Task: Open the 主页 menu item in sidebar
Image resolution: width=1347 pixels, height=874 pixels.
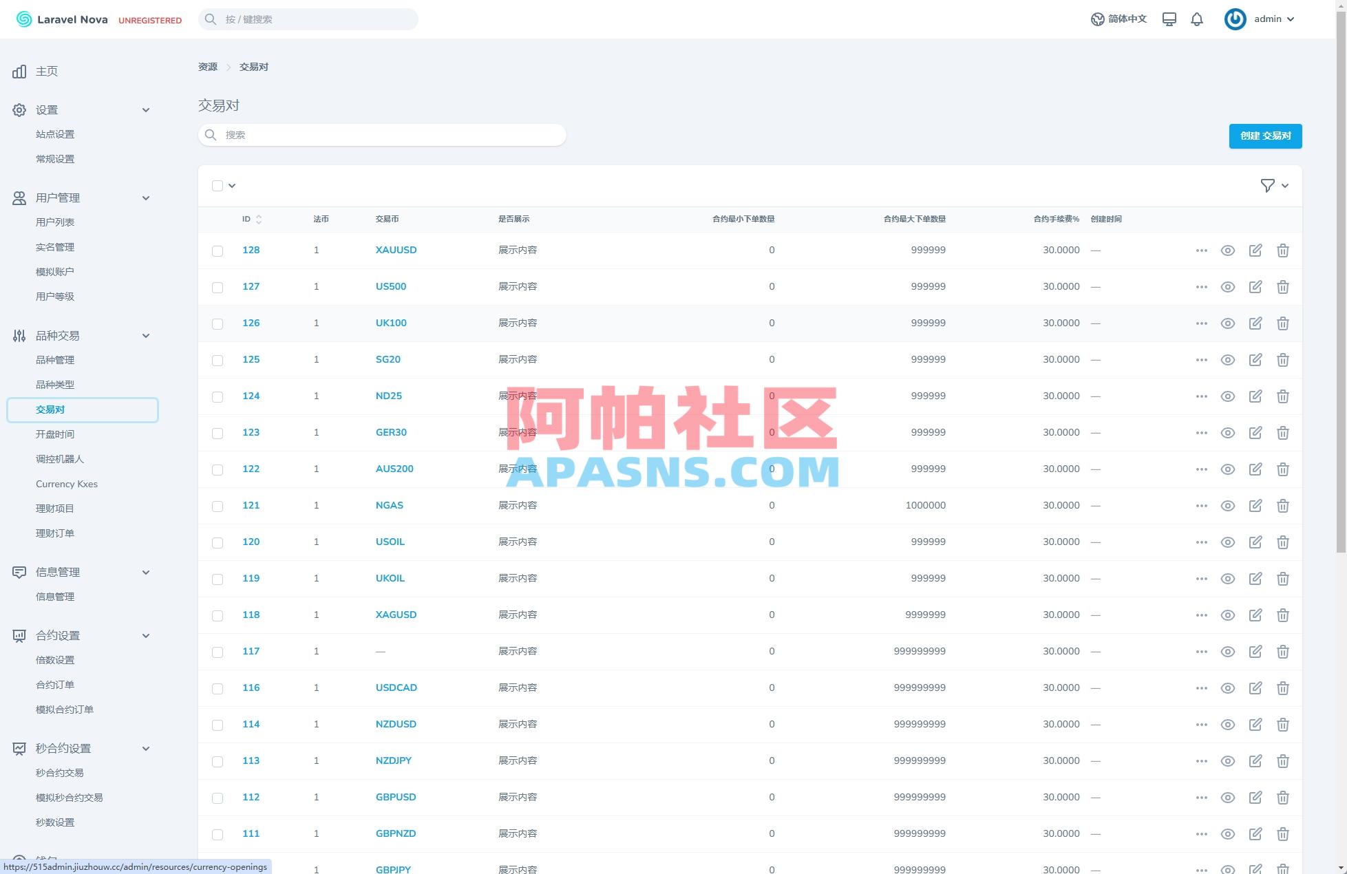Action: pos(46,71)
